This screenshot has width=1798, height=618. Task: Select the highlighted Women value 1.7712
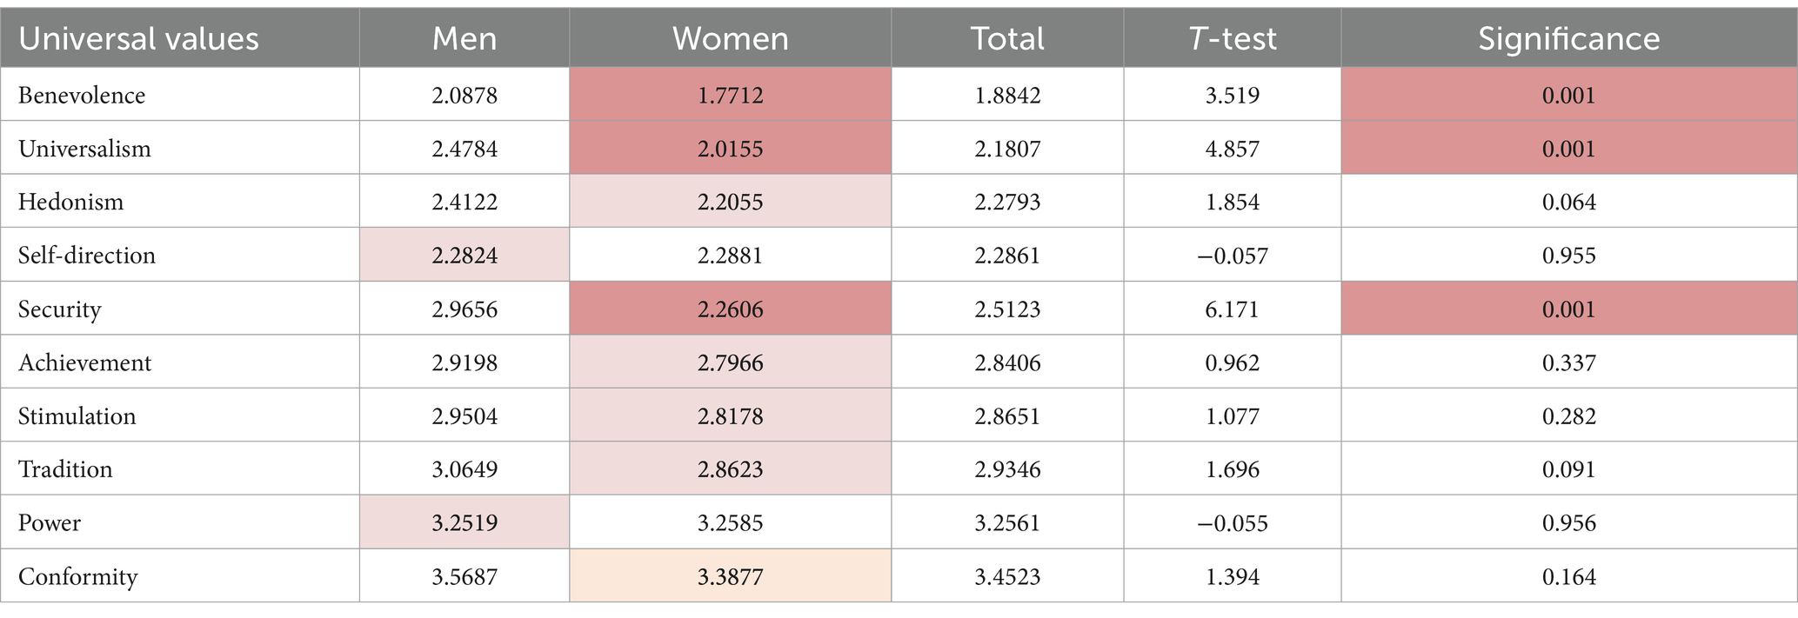[731, 95]
